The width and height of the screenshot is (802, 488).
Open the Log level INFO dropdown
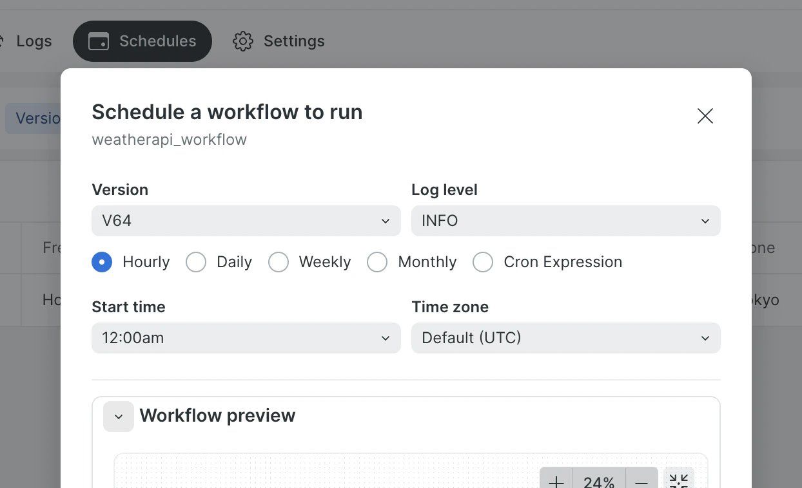[x=566, y=221]
